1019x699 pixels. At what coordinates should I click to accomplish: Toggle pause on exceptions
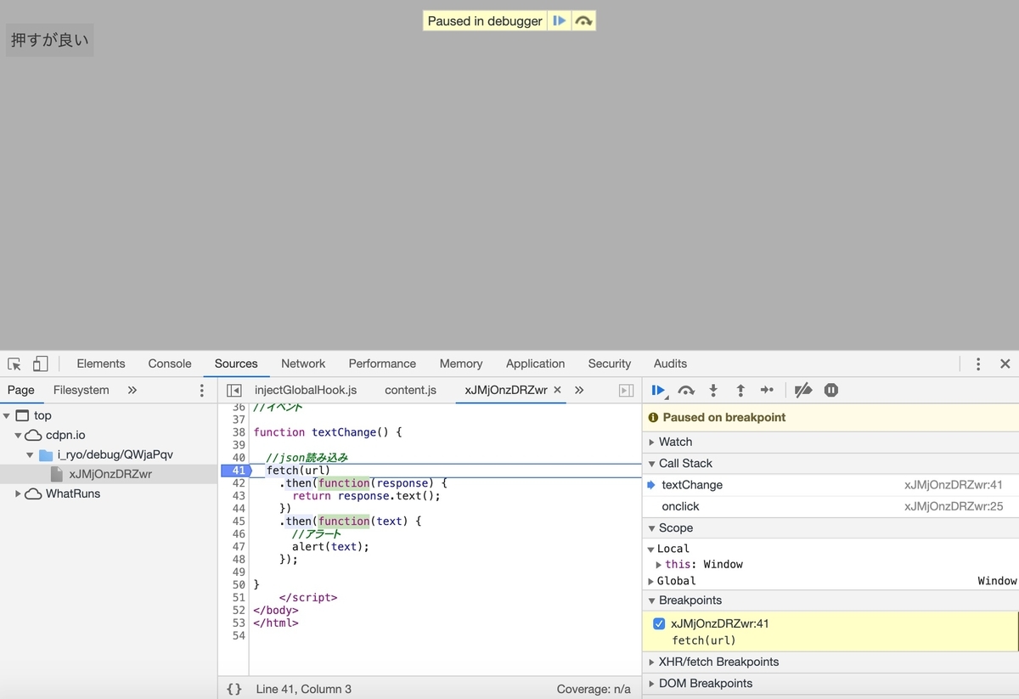point(831,391)
